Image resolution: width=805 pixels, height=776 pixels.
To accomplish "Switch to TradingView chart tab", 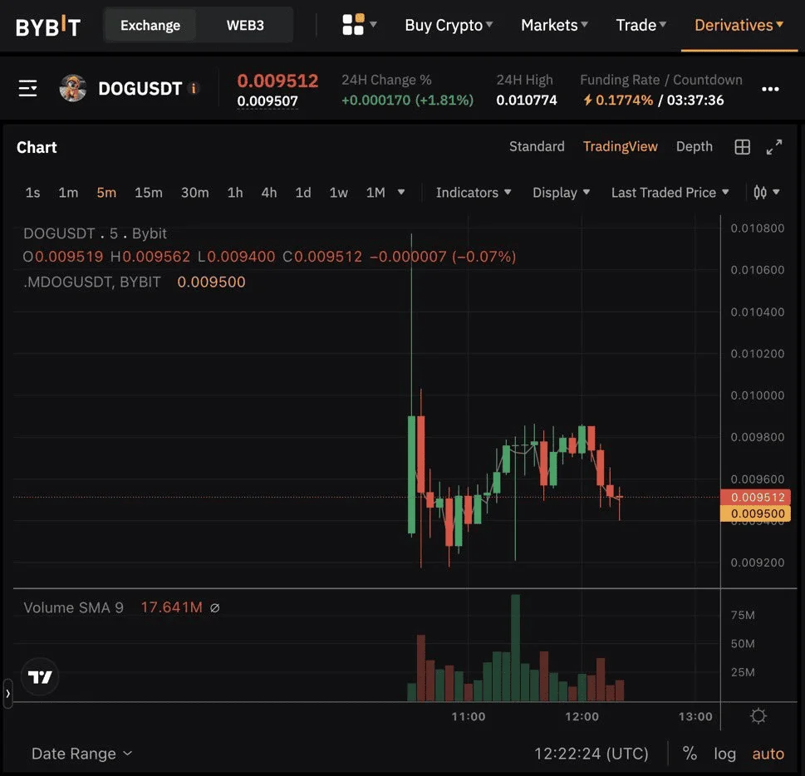I will coord(621,147).
